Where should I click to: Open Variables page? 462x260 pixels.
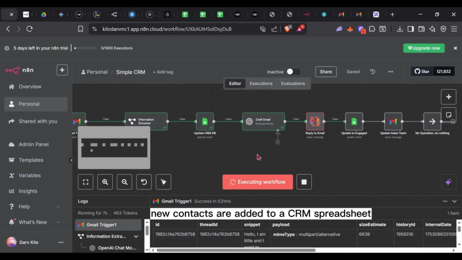click(30, 175)
